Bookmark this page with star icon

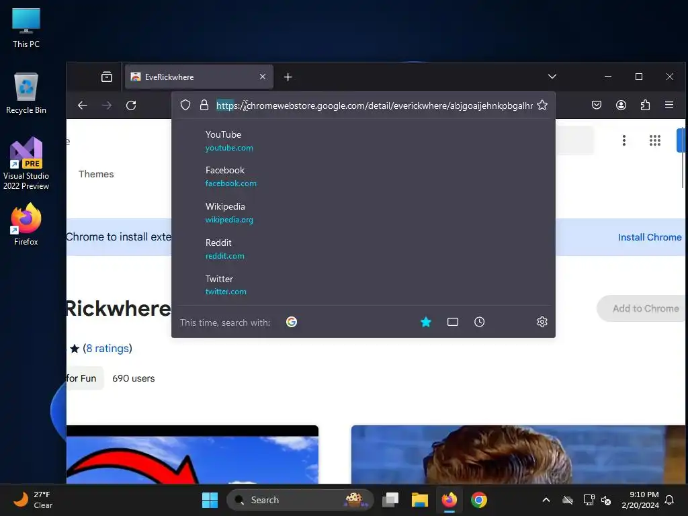pyautogui.click(x=542, y=105)
